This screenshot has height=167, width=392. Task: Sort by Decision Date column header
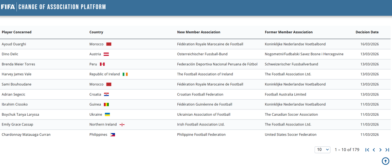click(x=367, y=32)
